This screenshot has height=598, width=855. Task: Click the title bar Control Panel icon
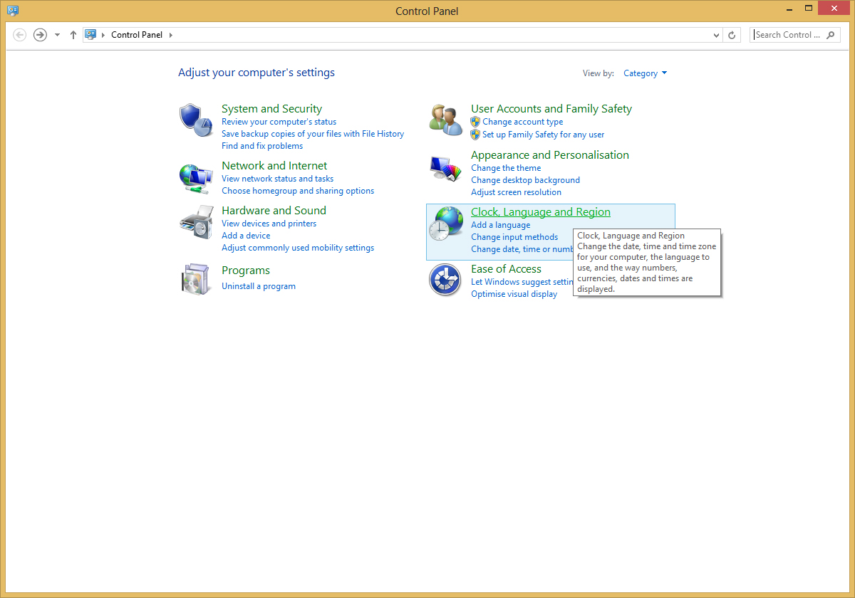(12, 11)
